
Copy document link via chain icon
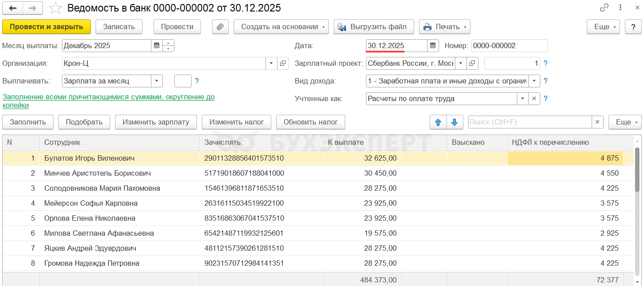(604, 8)
